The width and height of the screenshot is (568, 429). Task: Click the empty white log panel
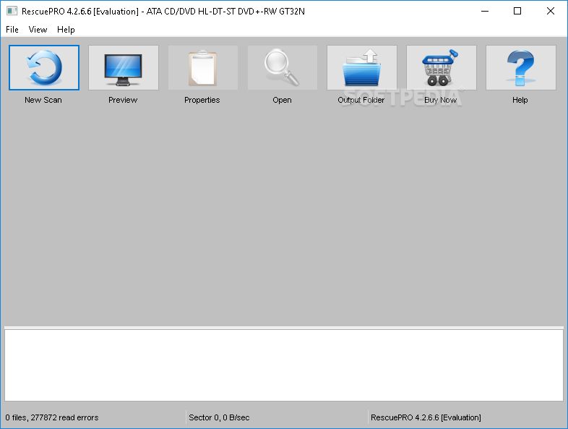tap(283, 365)
